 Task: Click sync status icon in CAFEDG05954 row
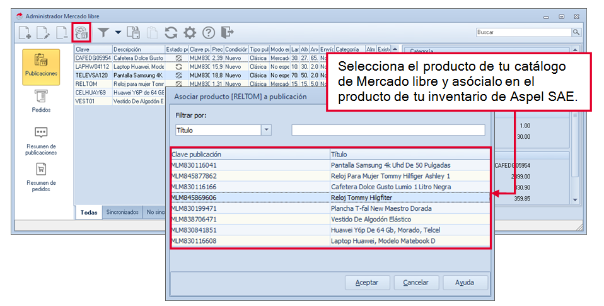point(178,58)
